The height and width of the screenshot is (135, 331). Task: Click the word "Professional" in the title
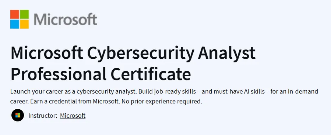[59, 74]
